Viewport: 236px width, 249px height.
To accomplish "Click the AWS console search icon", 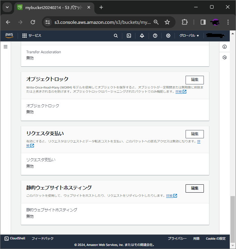I will click(x=116, y=36).
